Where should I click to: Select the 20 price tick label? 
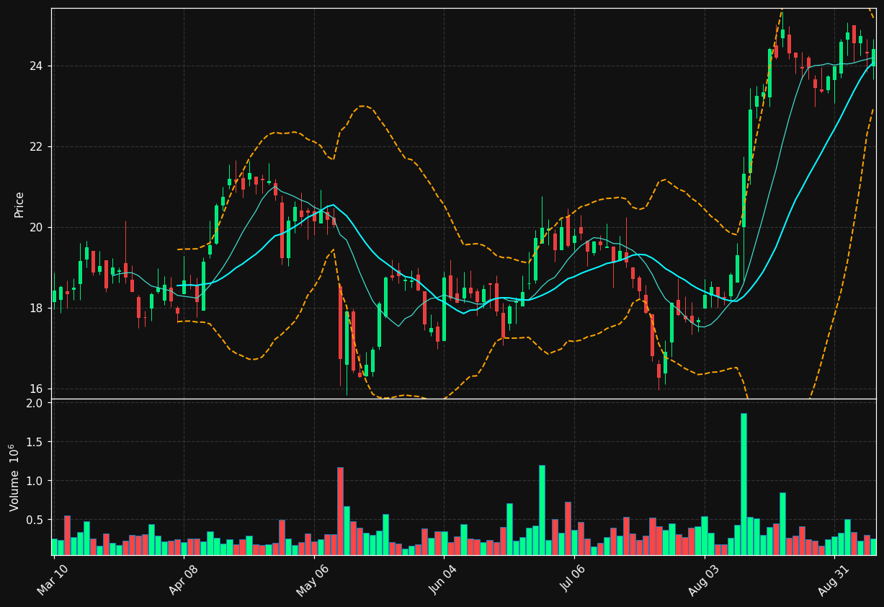coord(35,228)
